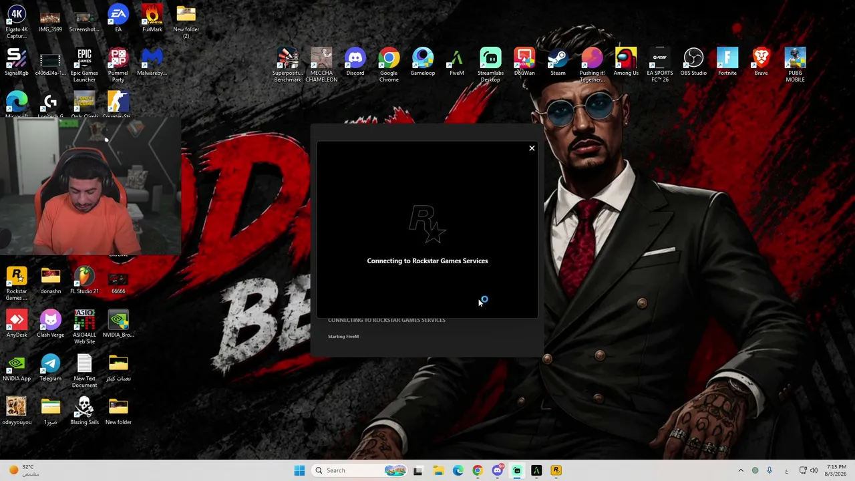The image size is (855, 481).
Task: Launch Brave browser from the desktop
Action: pos(761,63)
